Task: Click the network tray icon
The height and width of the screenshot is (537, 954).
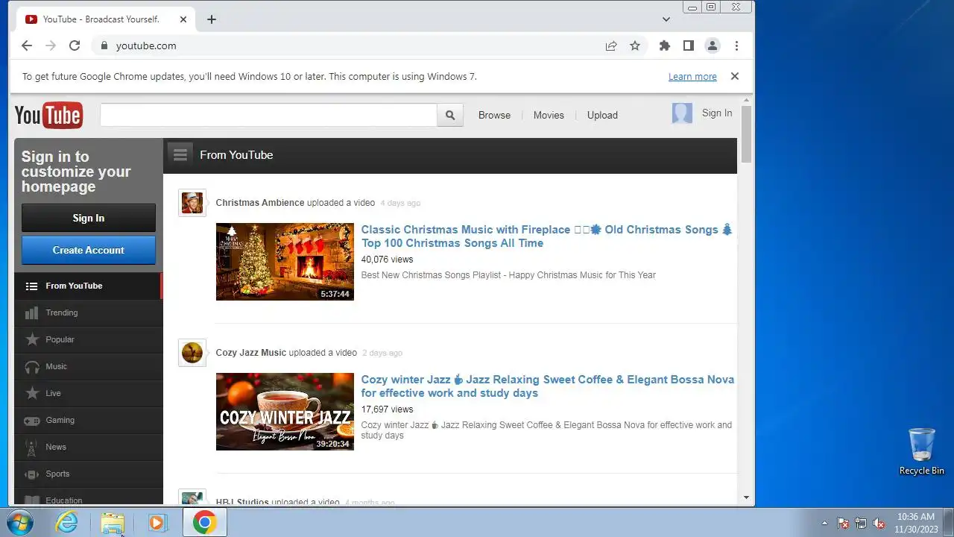Action: [x=861, y=524]
